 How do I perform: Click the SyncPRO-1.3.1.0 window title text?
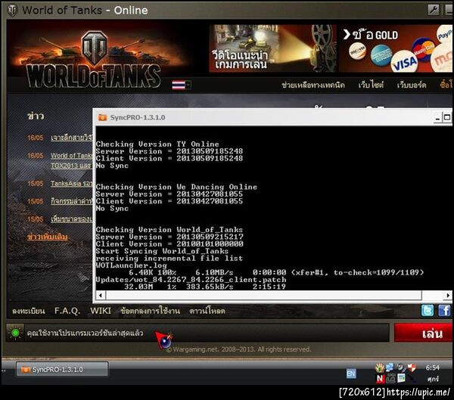point(138,117)
